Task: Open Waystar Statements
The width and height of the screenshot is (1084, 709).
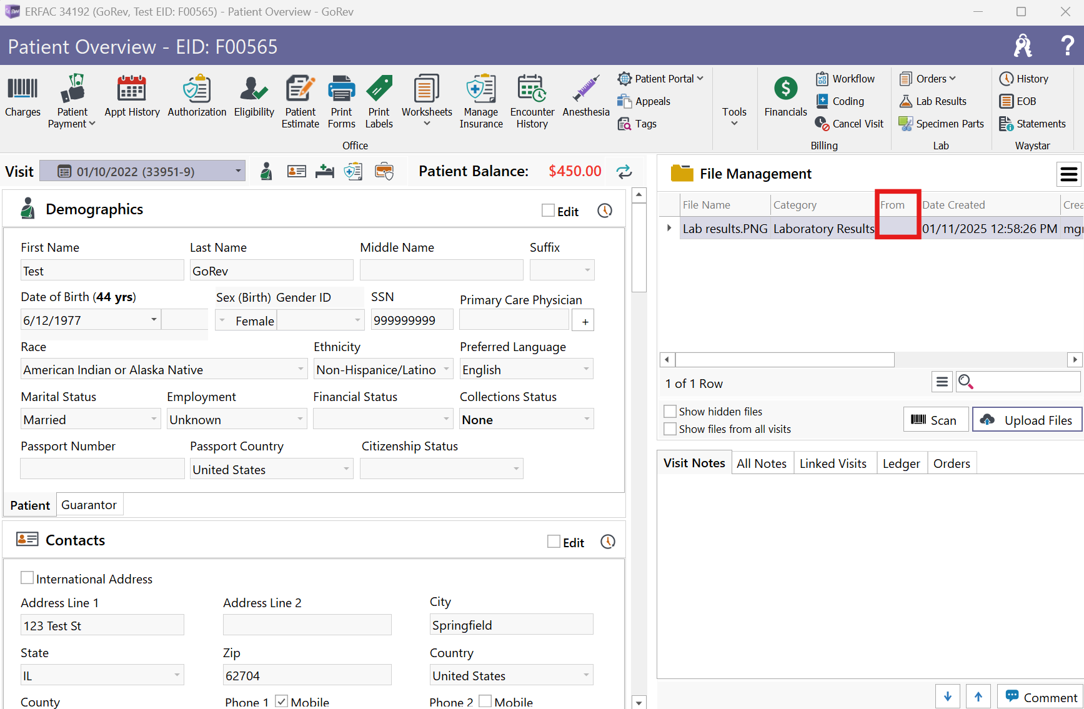Action: coord(1033,124)
